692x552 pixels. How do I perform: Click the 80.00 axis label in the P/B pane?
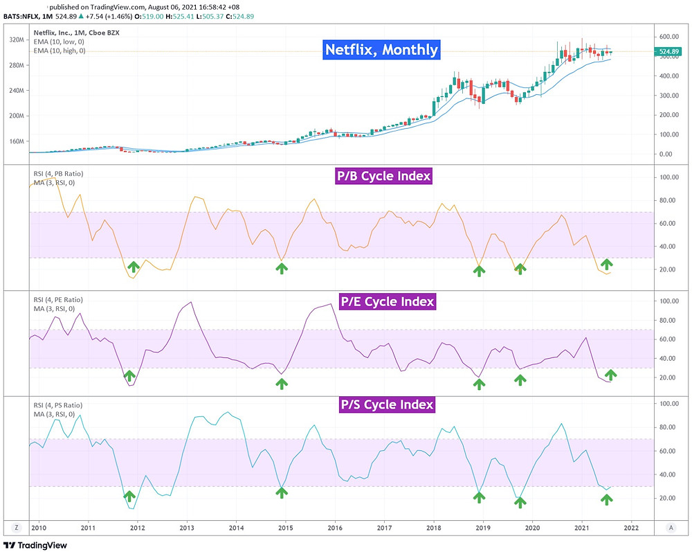667,200
